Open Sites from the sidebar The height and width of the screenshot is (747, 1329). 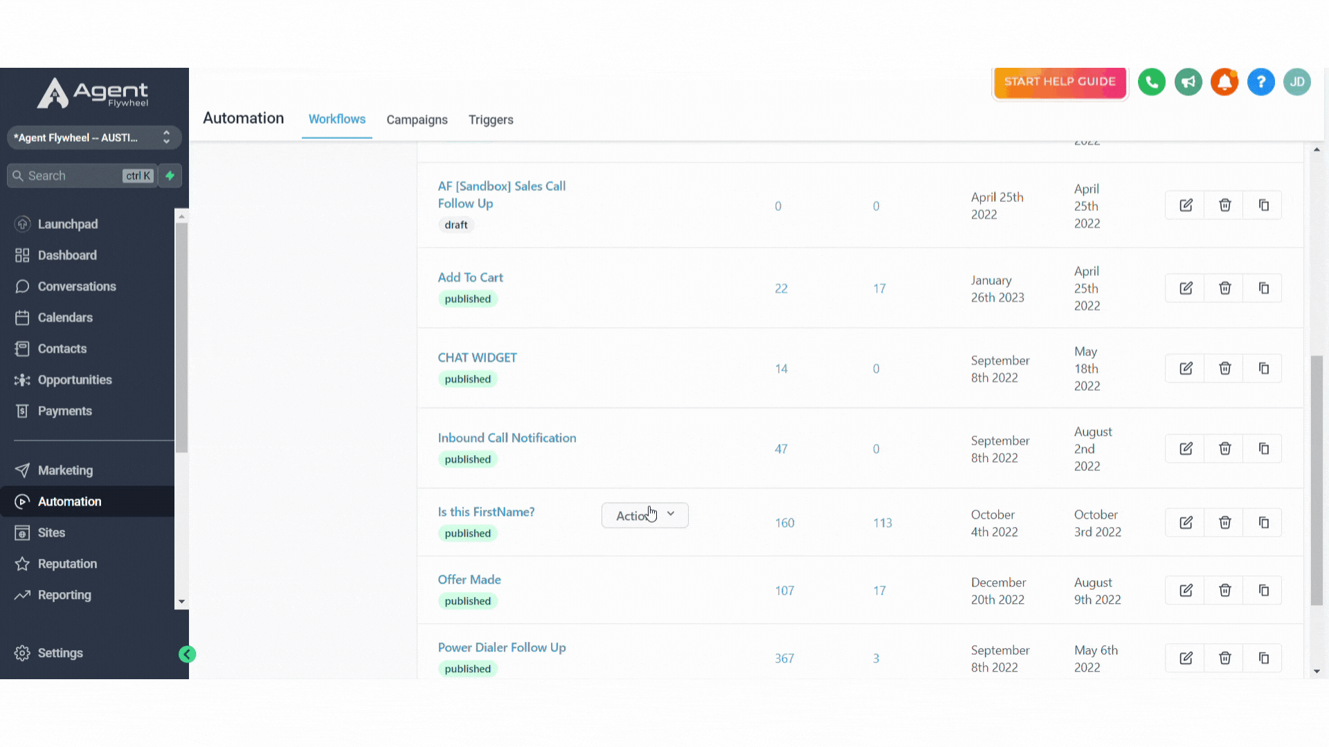tap(51, 532)
